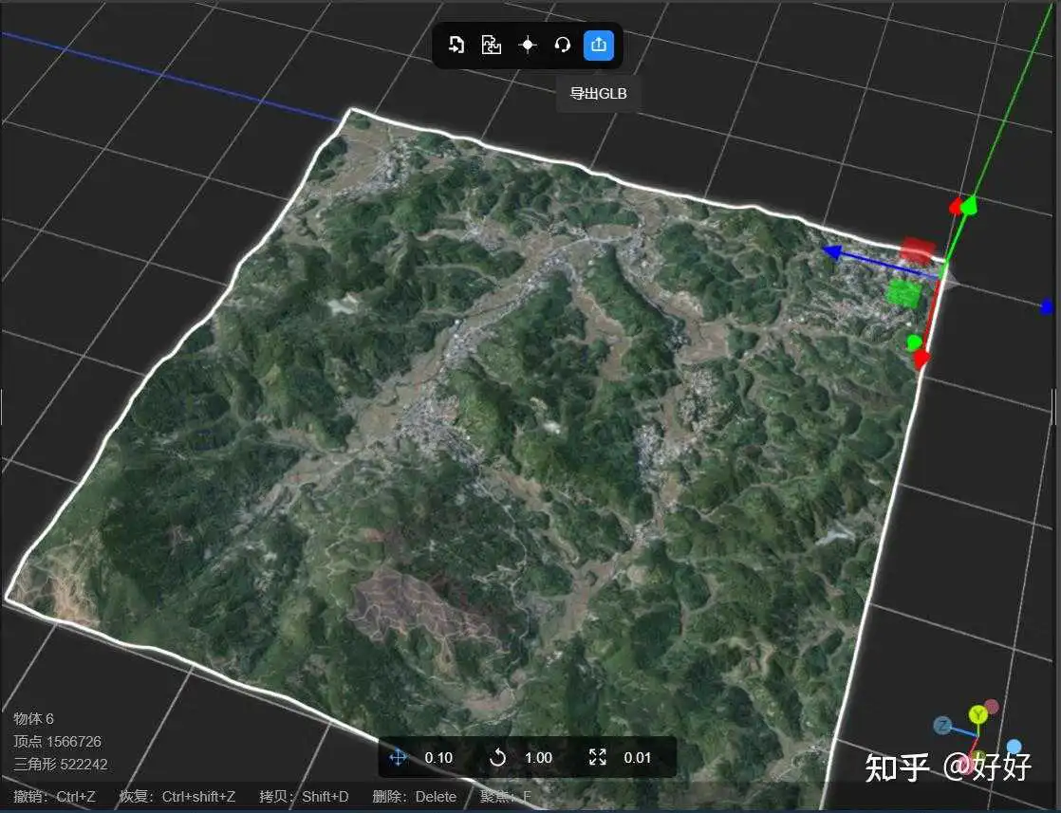Snap view to Z axis gizmo ball

pyautogui.click(x=942, y=726)
